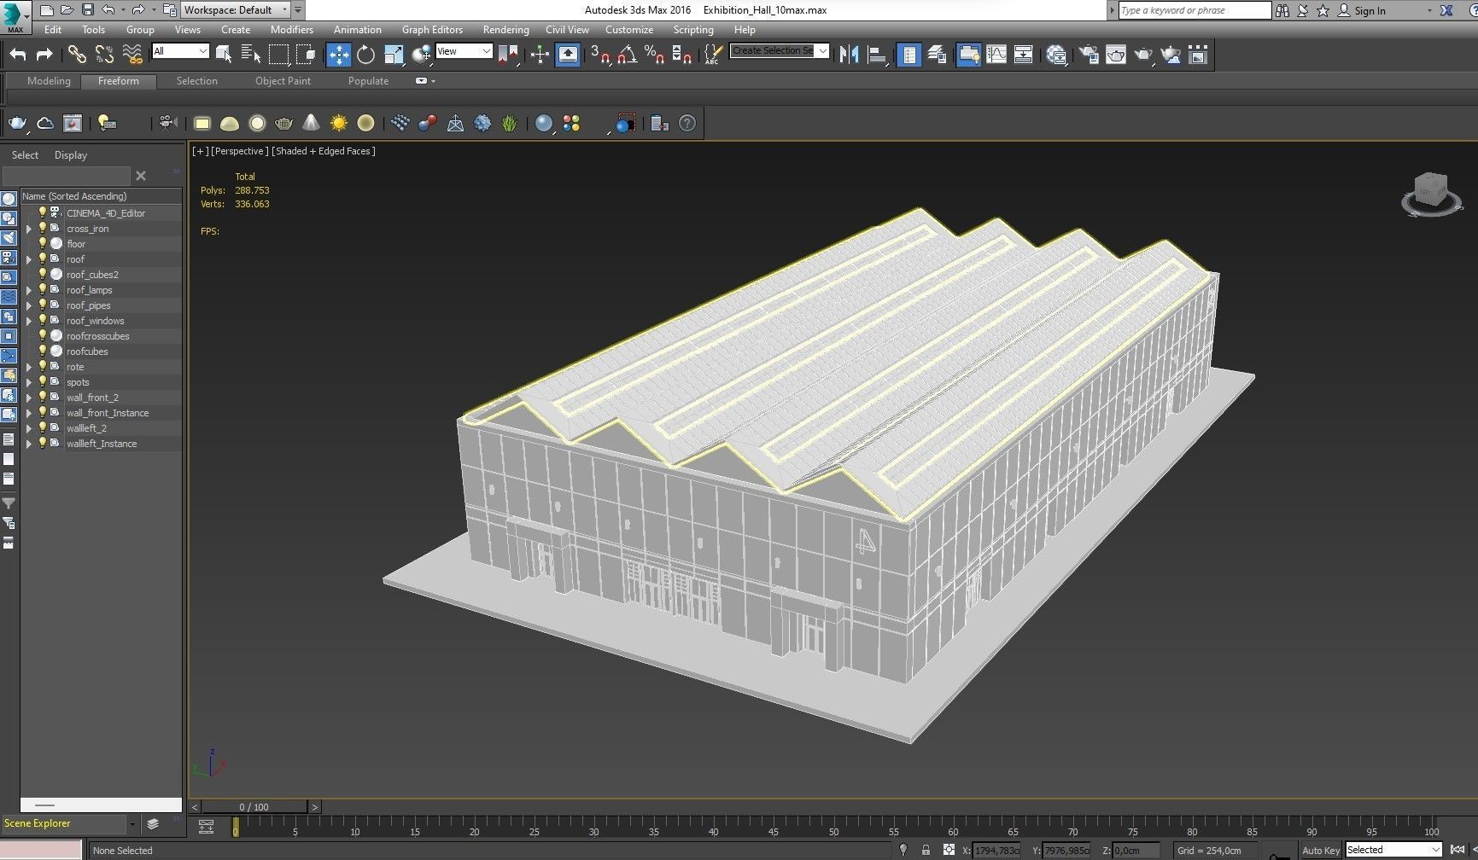Open the Modifiers menu
Viewport: 1478px width, 860px height.
(x=292, y=30)
